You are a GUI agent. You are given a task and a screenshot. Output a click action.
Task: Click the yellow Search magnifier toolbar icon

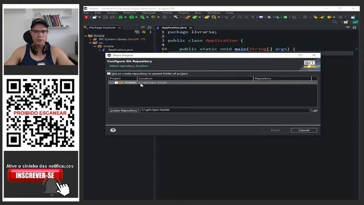[x=214, y=17]
